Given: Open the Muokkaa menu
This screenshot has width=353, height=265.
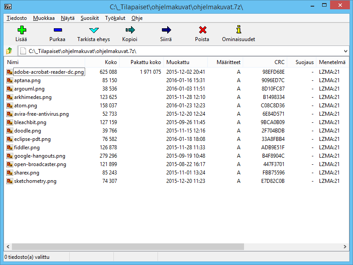Looking at the screenshot, I should [x=44, y=18].
